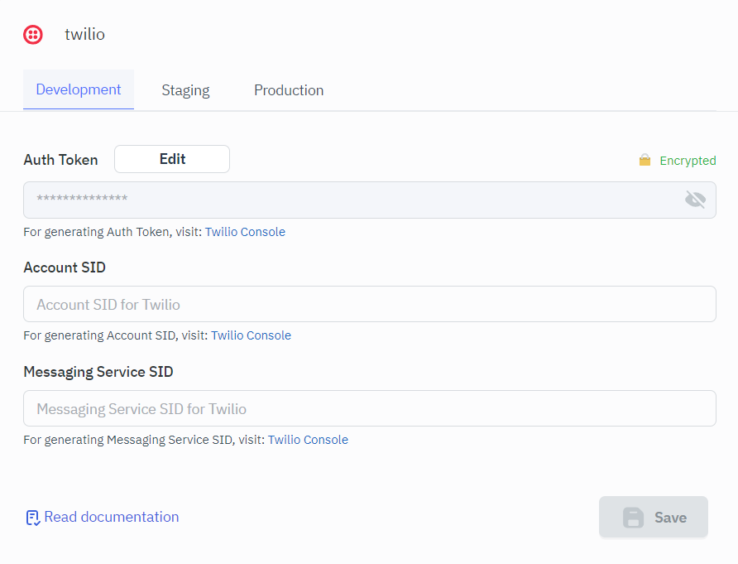Click the Account SID field label

pos(65,268)
